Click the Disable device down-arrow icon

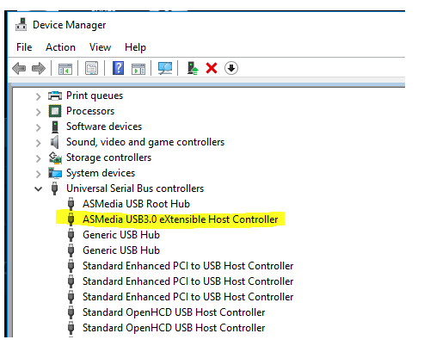(231, 68)
